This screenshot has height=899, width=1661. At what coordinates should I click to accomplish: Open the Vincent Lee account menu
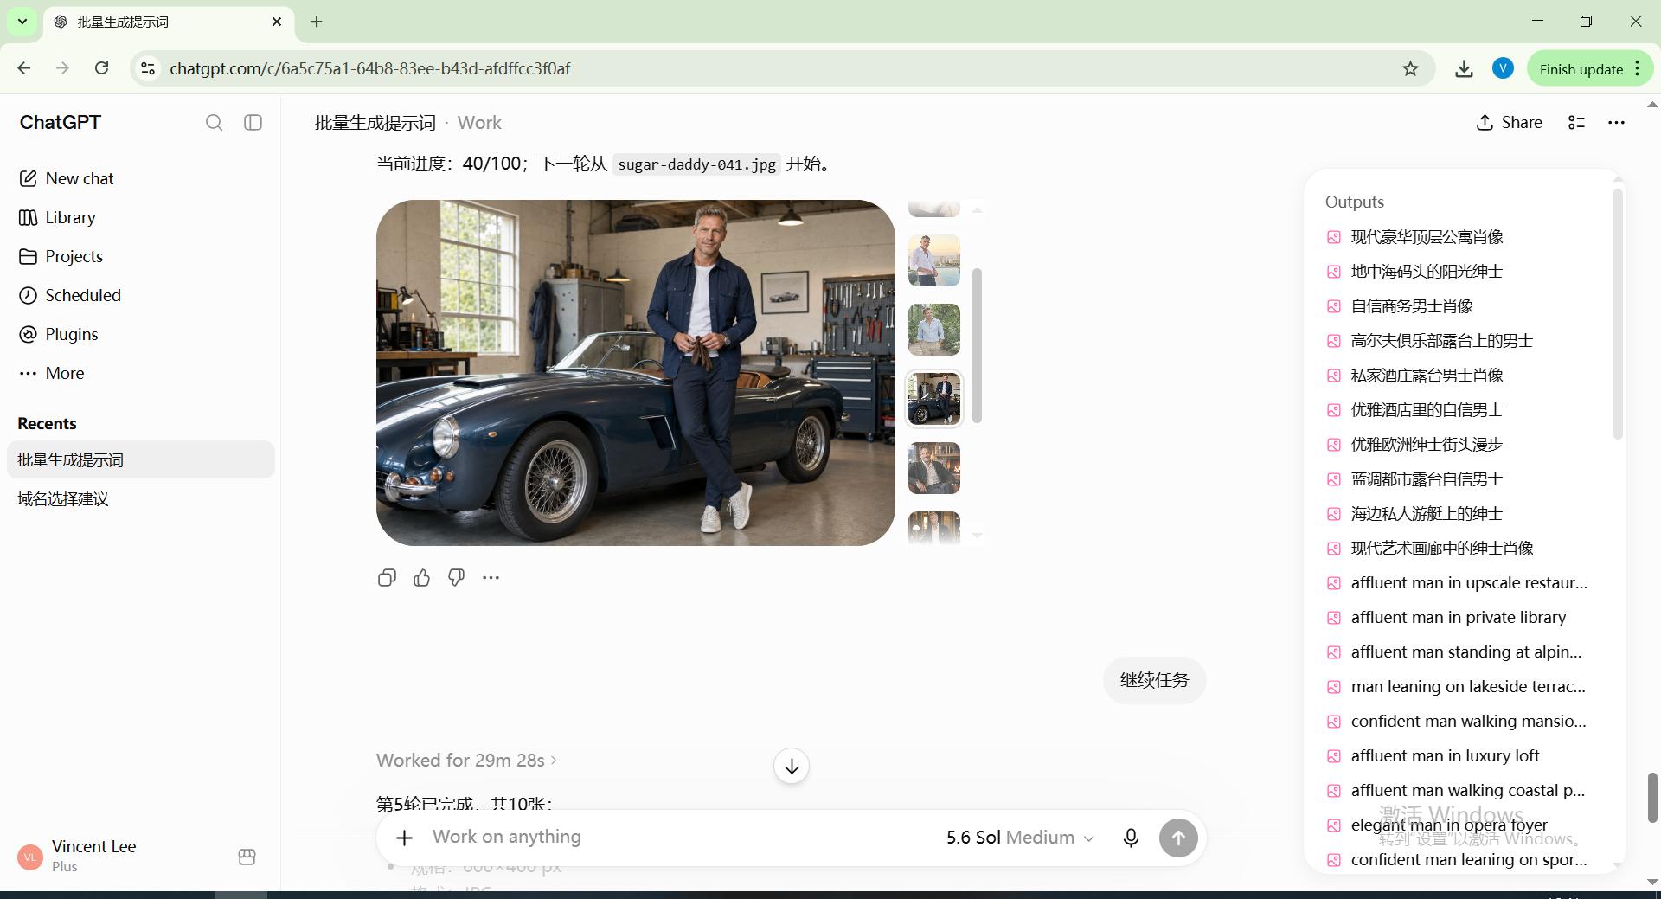116,856
